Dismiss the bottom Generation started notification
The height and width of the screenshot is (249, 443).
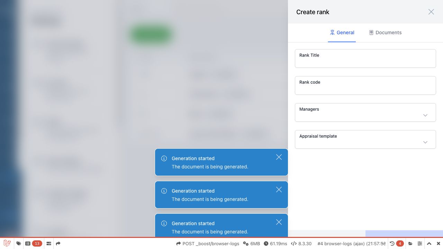tap(279, 222)
